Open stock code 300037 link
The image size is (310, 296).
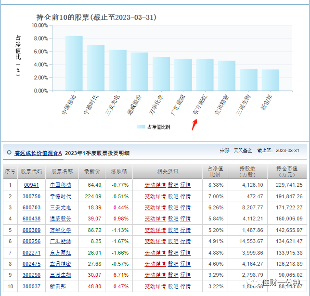(x=31, y=286)
